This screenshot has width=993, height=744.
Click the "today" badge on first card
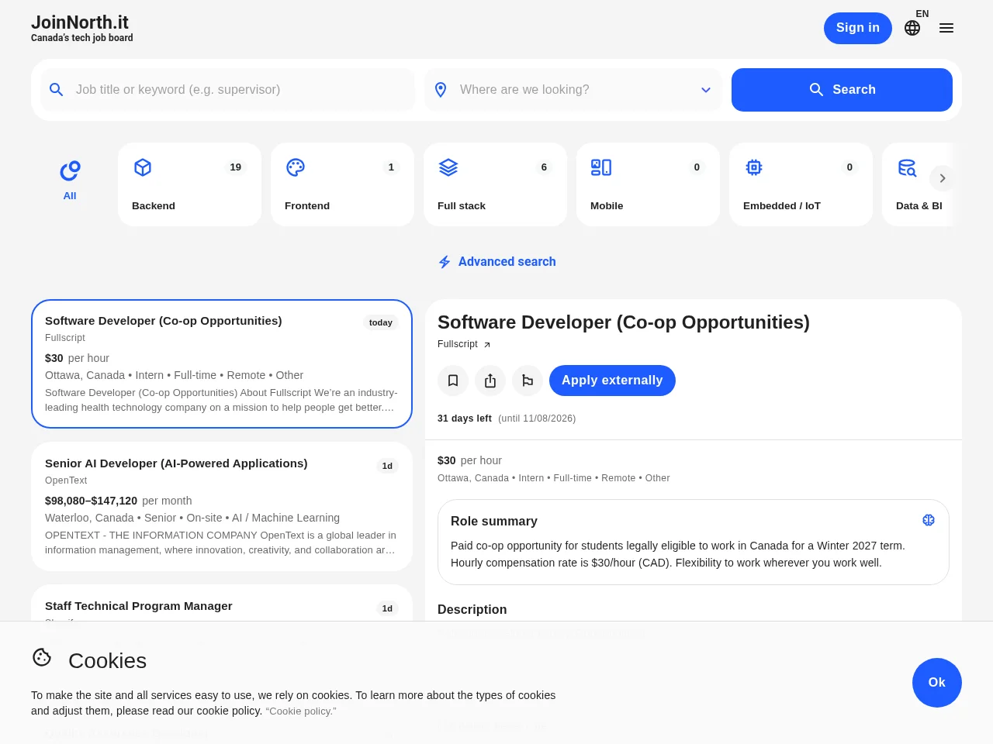point(381,322)
